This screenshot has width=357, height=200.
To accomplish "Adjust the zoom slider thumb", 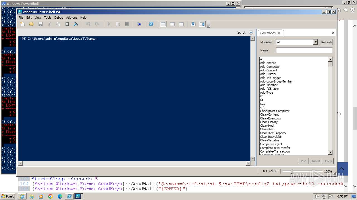I will [292, 171].
